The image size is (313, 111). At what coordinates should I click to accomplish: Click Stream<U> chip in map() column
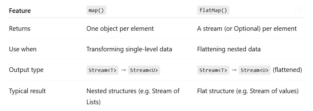[144, 70]
